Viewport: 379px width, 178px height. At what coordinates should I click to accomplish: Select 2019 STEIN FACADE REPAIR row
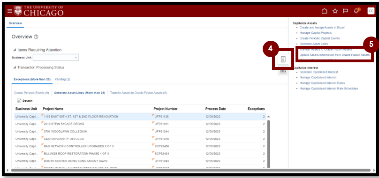tap(140, 124)
